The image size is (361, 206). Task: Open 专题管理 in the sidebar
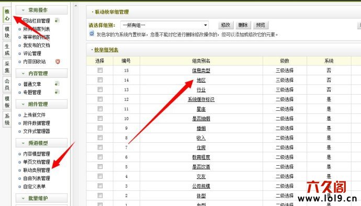[32, 93]
